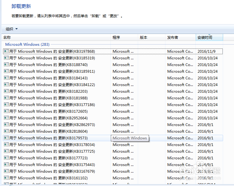Viewport: 234px width, 186px height.
Task: Select the update name KB3182203
Action: pos(49,91)
